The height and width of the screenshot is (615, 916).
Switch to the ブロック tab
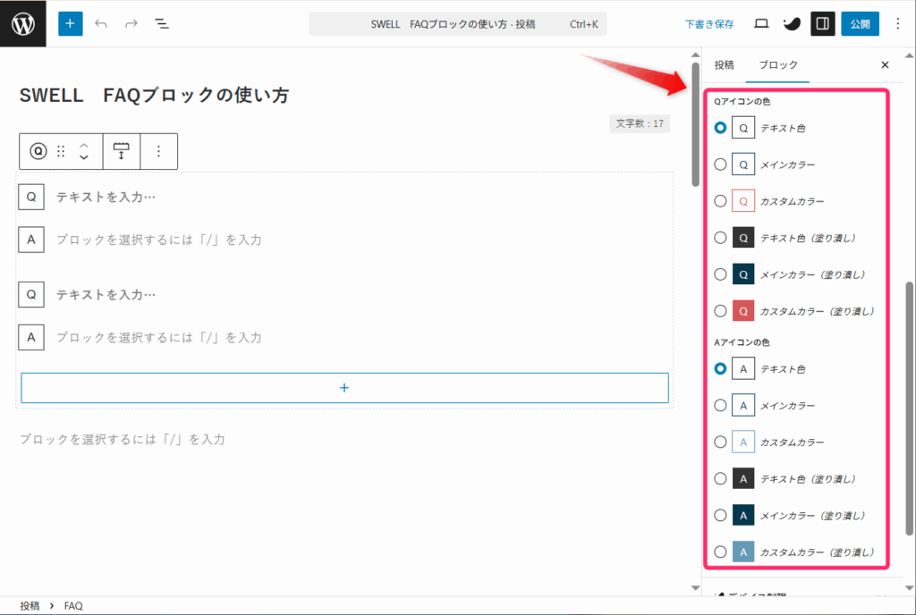777,65
